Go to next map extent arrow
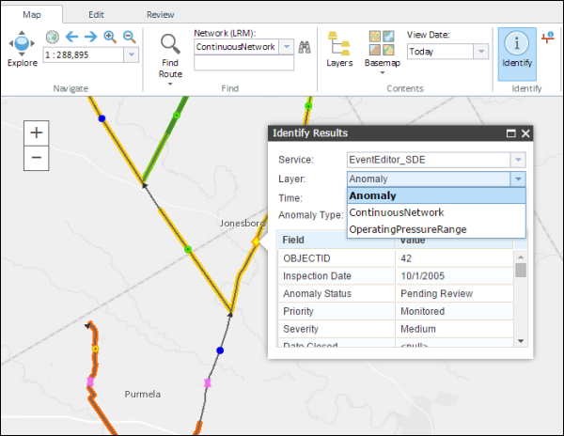564x436 pixels. [x=91, y=37]
